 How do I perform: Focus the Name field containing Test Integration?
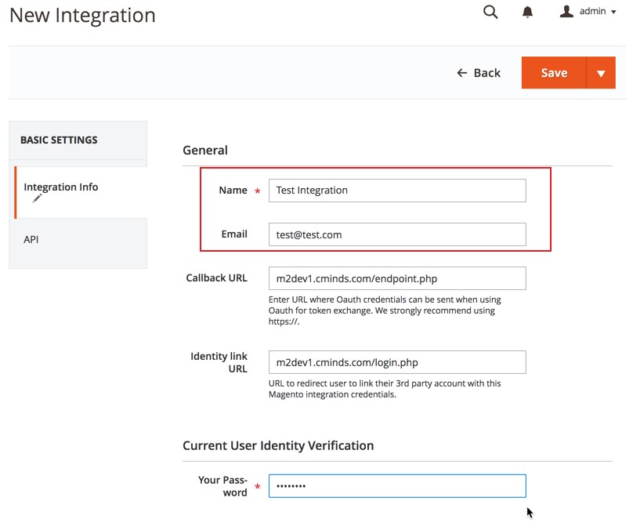pos(396,191)
